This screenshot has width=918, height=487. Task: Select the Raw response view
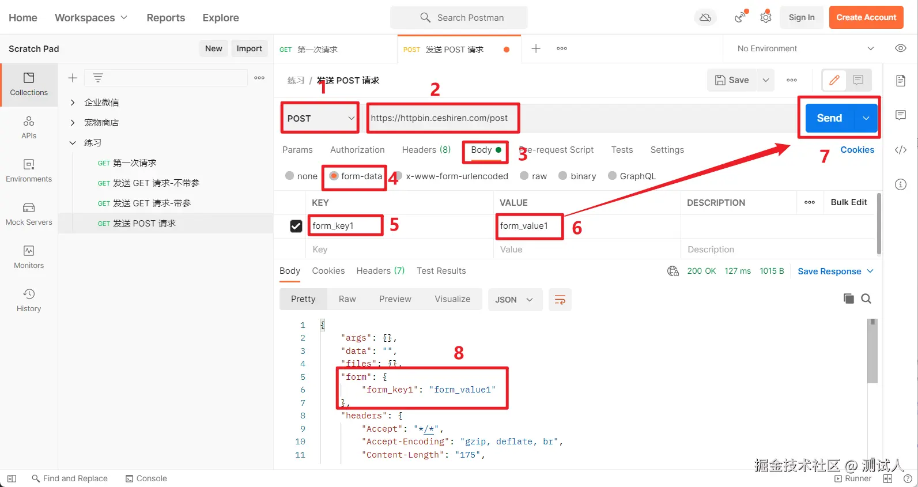click(x=347, y=299)
